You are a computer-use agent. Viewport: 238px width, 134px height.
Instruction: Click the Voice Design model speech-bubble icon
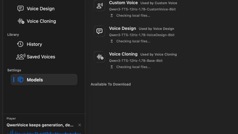click(x=99, y=31)
